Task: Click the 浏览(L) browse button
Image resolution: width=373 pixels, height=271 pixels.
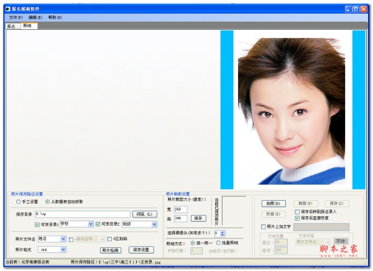Action: [145, 214]
